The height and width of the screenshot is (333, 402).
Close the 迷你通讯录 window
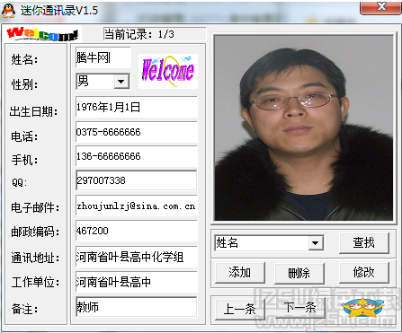[380, 7]
